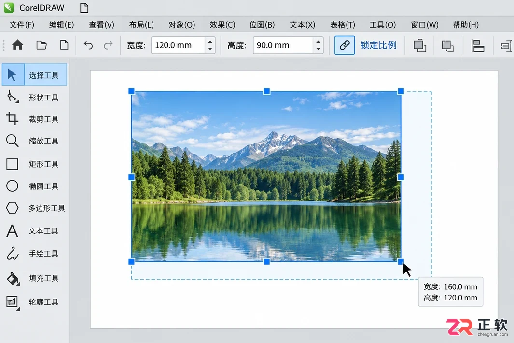Open the 工具(O) menu
514x343 pixels.
(x=383, y=25)
